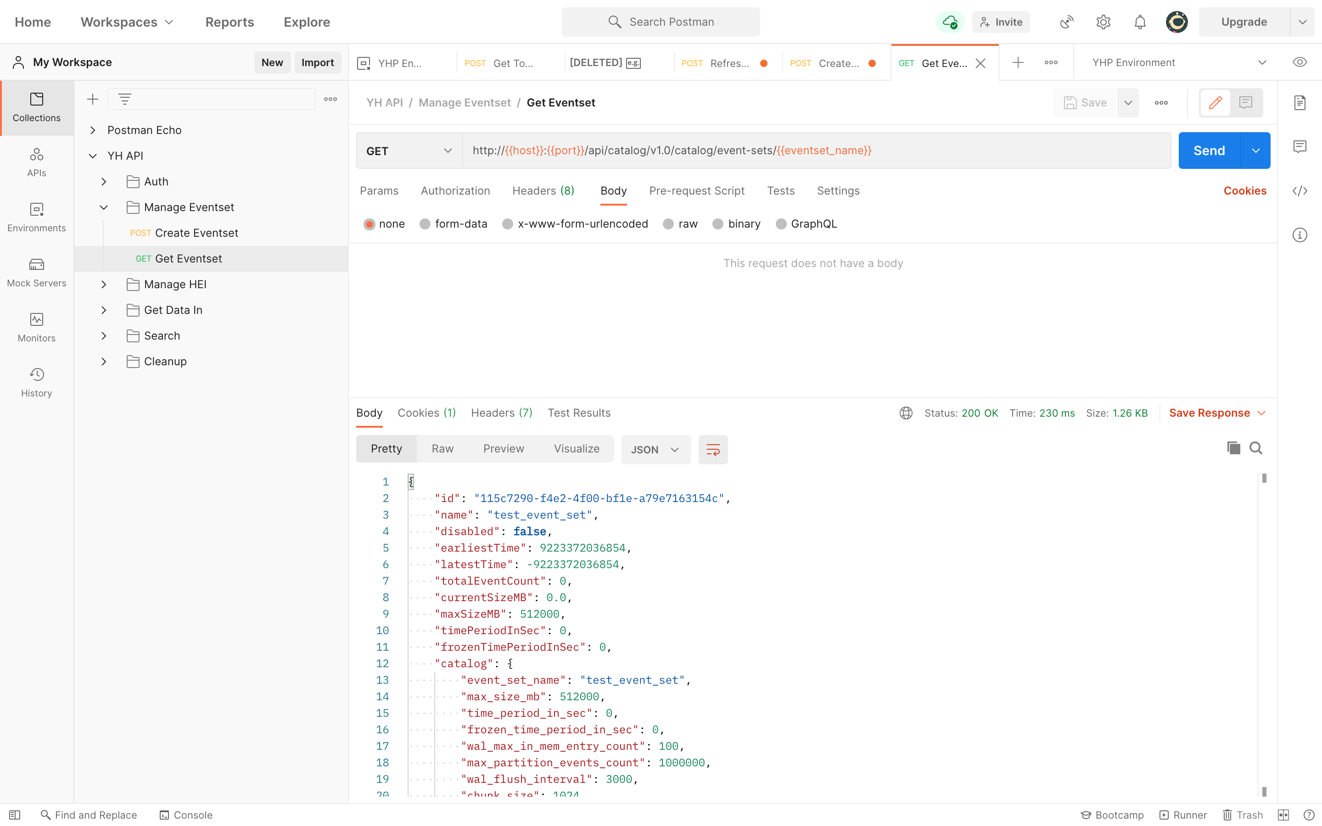Viewport: 1322px width, 826px height.
Task: Switch to the Pre-request Script tab
Action: point(697,190)
